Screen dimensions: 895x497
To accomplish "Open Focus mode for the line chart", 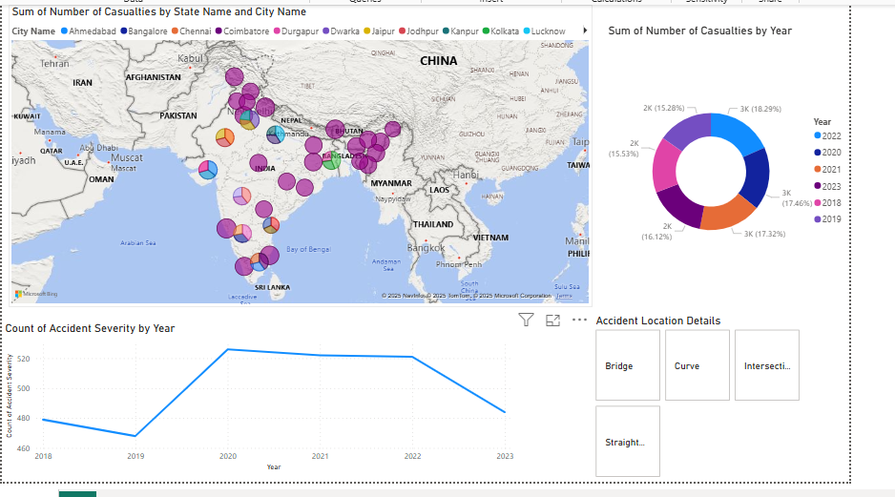I will (552, 321).
